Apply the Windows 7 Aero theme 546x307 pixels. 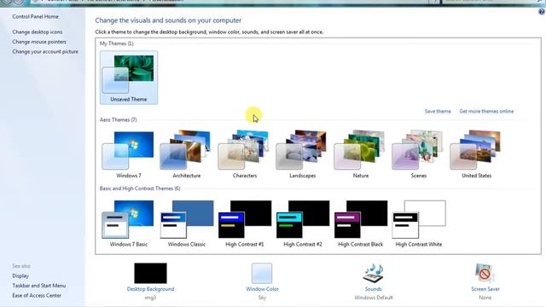129,154
